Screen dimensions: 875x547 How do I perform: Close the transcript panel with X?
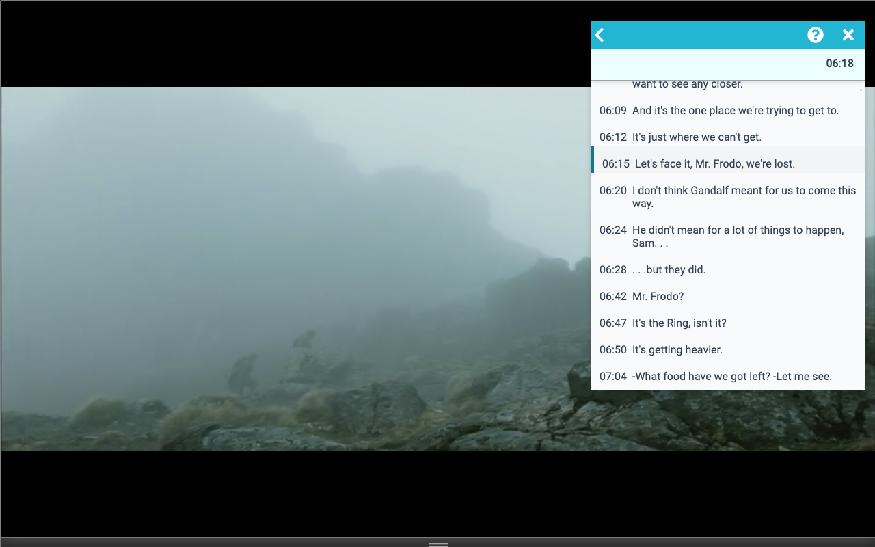click(x=848, y=35)
